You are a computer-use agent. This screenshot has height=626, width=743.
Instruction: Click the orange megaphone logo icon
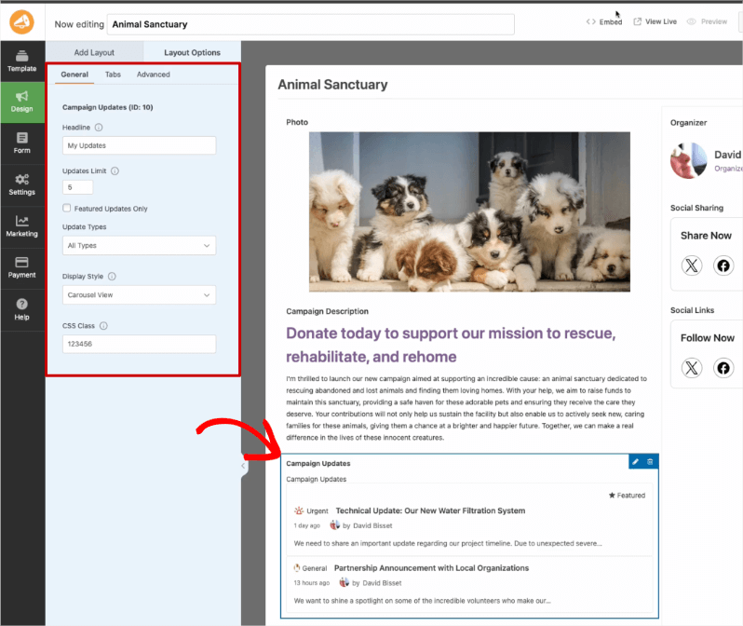pos(21,21)
